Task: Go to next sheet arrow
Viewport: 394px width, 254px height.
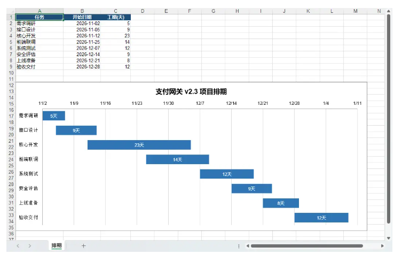Action: click(x=30, y=246)
